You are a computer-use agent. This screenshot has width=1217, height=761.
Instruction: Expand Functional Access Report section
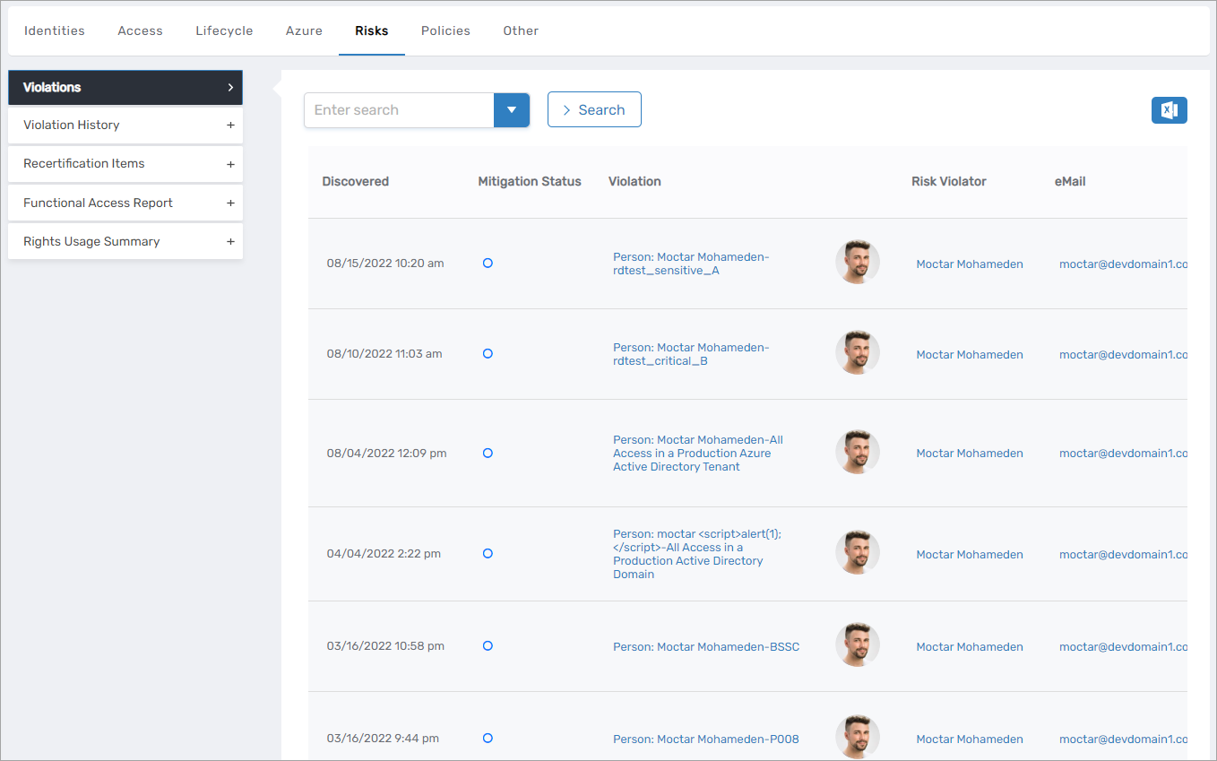coord(230,203)
